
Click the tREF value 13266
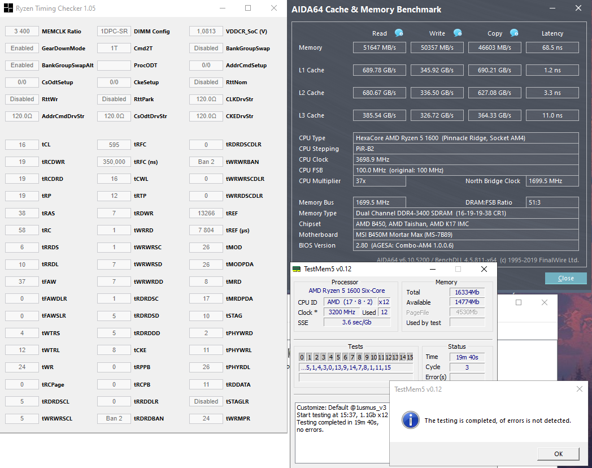coord(206,213)
